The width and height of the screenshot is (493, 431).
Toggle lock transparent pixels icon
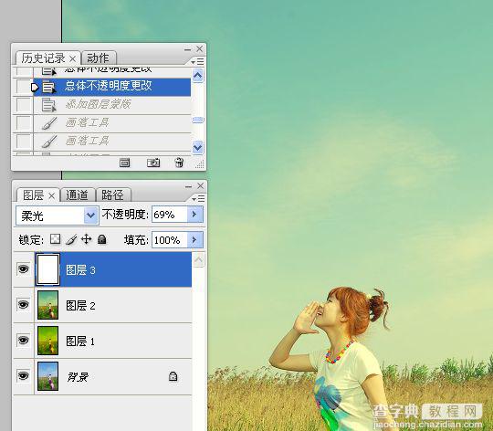tap(56, 239)
